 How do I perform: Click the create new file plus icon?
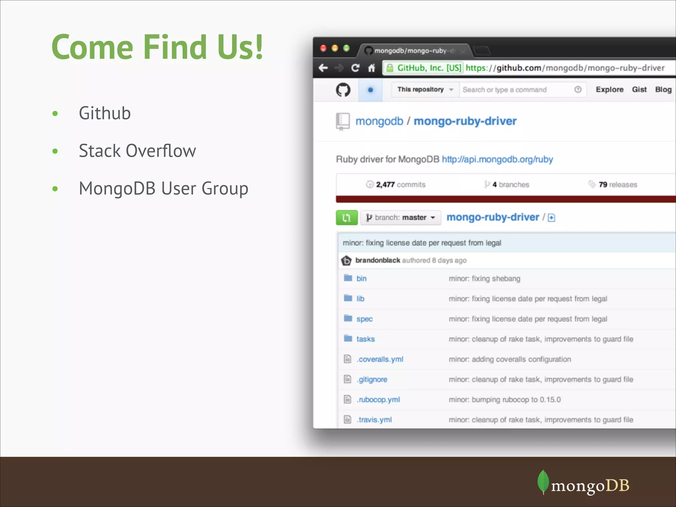point(551,218)
